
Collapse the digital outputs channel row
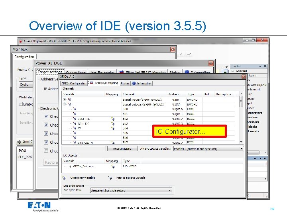[65, 104]
